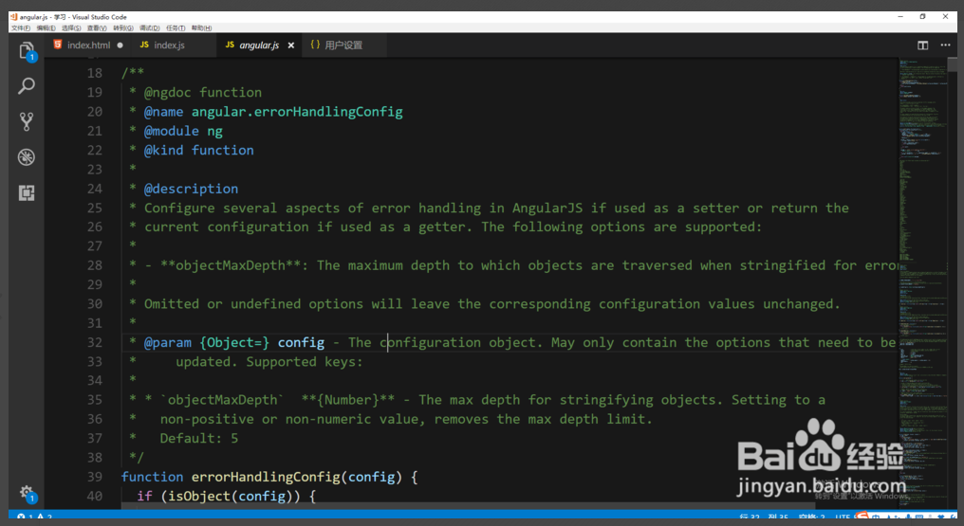
Task: Click '**{Number}**' on line 35
Action: [348, 400]
